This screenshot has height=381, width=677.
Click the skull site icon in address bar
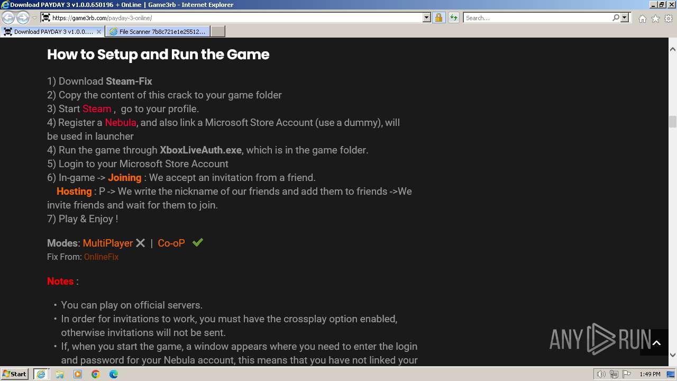coord(46,18)
